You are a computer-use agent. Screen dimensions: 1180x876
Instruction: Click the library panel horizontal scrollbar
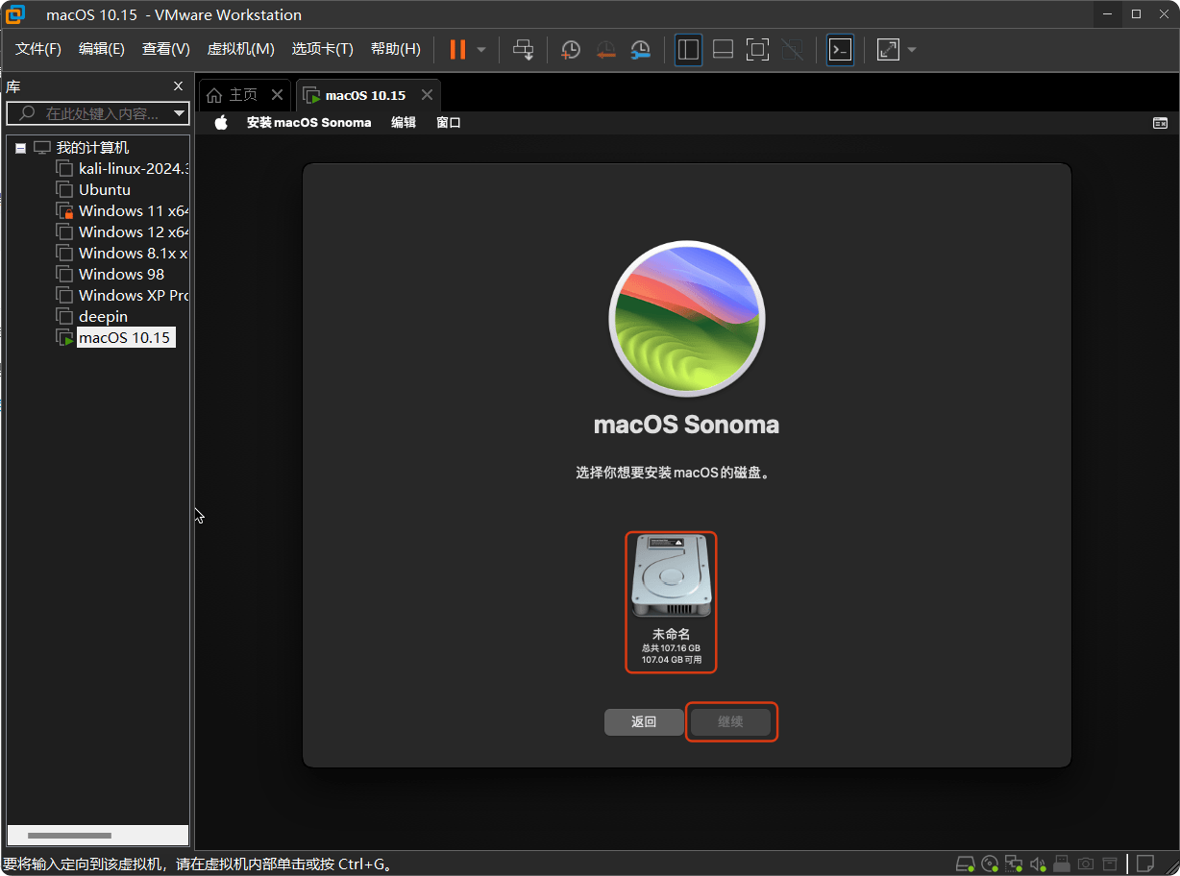coord(69,836)
